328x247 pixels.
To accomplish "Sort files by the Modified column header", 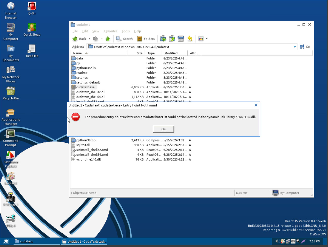I will [174, 53].
